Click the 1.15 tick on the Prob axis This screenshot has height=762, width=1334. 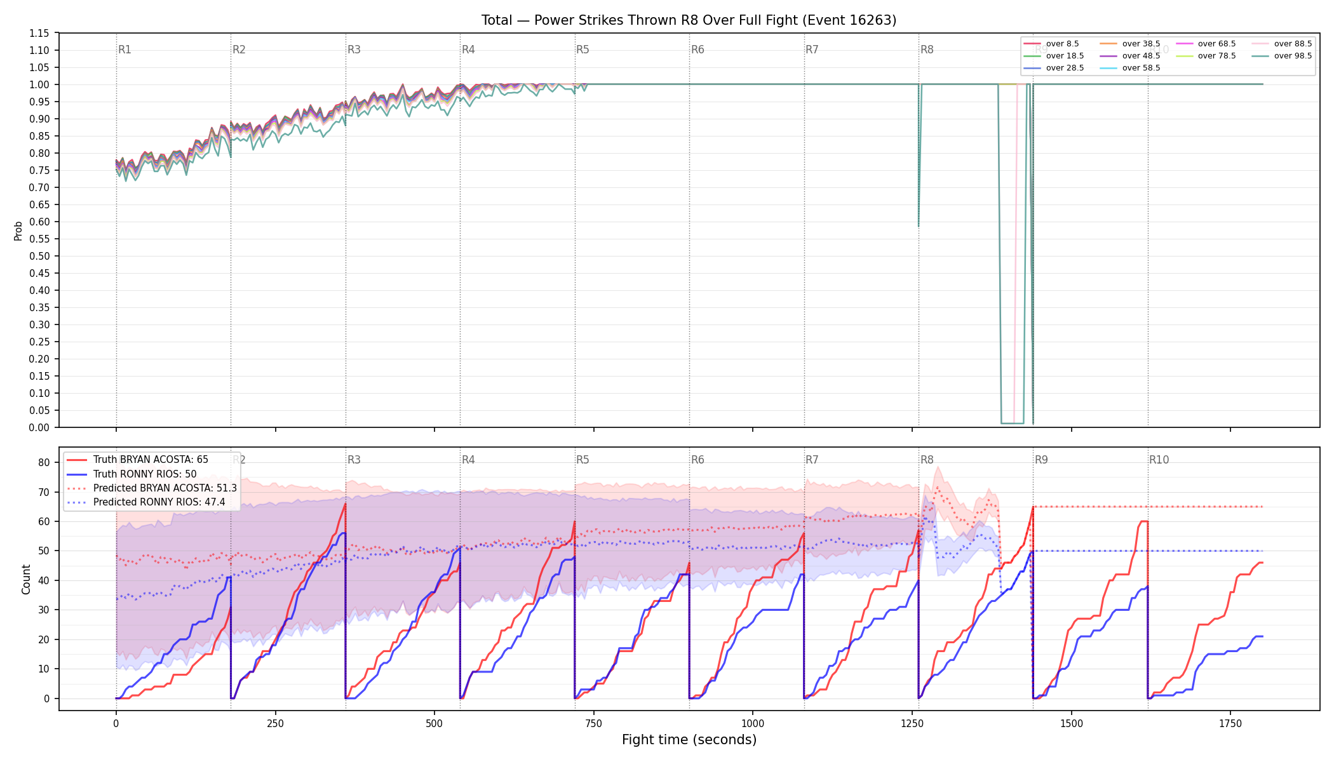[x=39, y=33]
